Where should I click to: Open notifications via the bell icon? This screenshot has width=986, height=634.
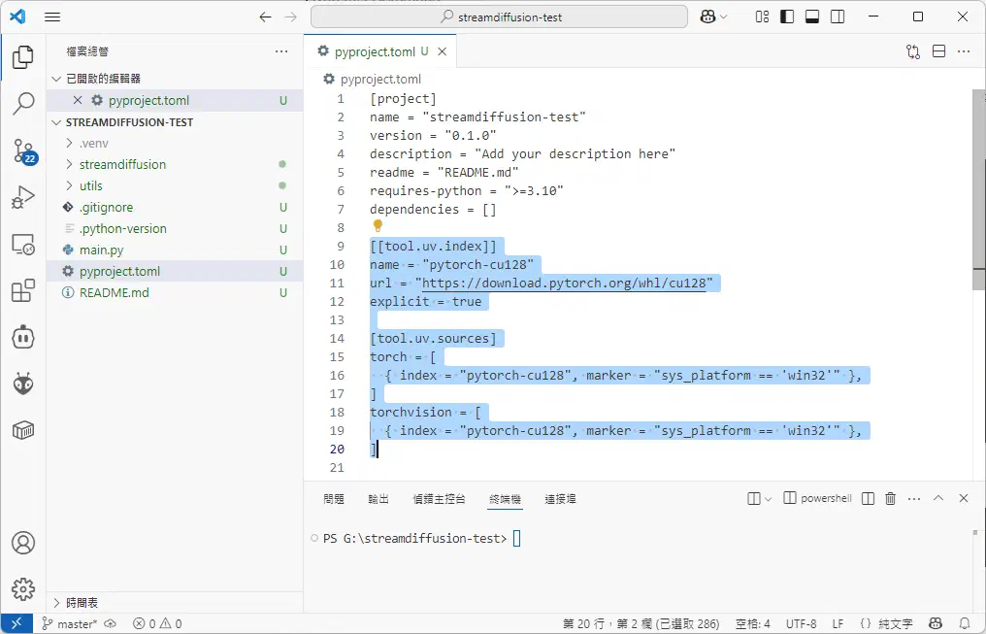tap(965, 623)
